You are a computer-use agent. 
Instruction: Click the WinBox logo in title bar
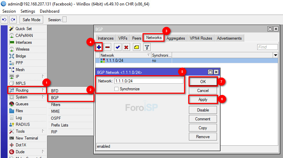click(3, 4)
